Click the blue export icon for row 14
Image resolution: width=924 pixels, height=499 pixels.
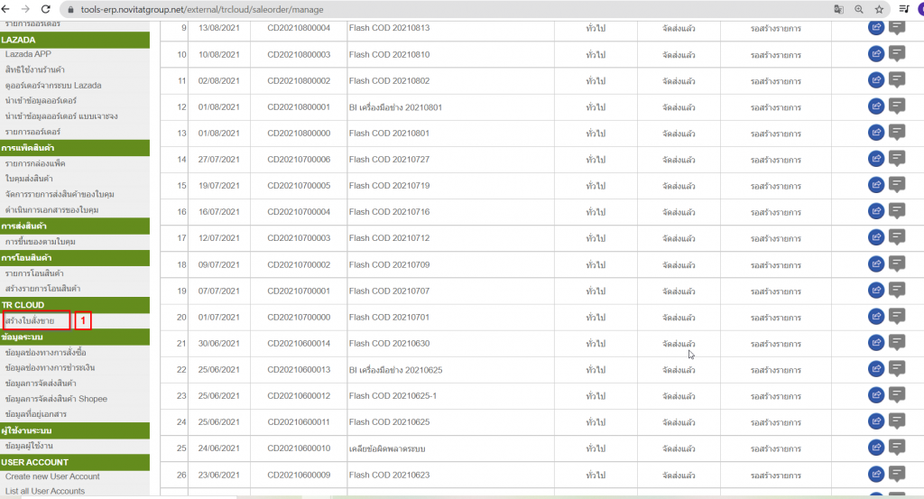pos(875,159)
